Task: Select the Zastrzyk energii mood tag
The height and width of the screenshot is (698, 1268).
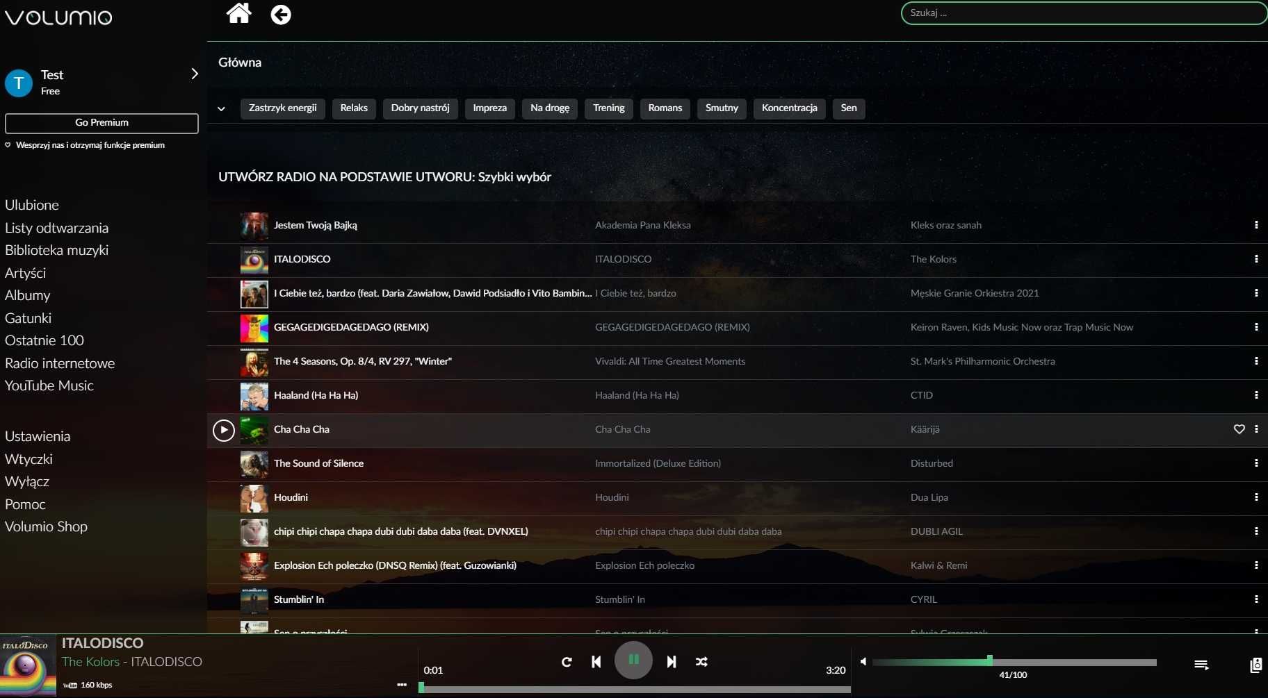Action: click(x=282, y=108)
